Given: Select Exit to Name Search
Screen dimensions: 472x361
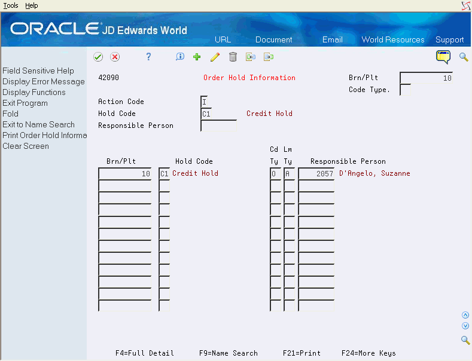Looking at the screenshot, I should coord(38,124).
